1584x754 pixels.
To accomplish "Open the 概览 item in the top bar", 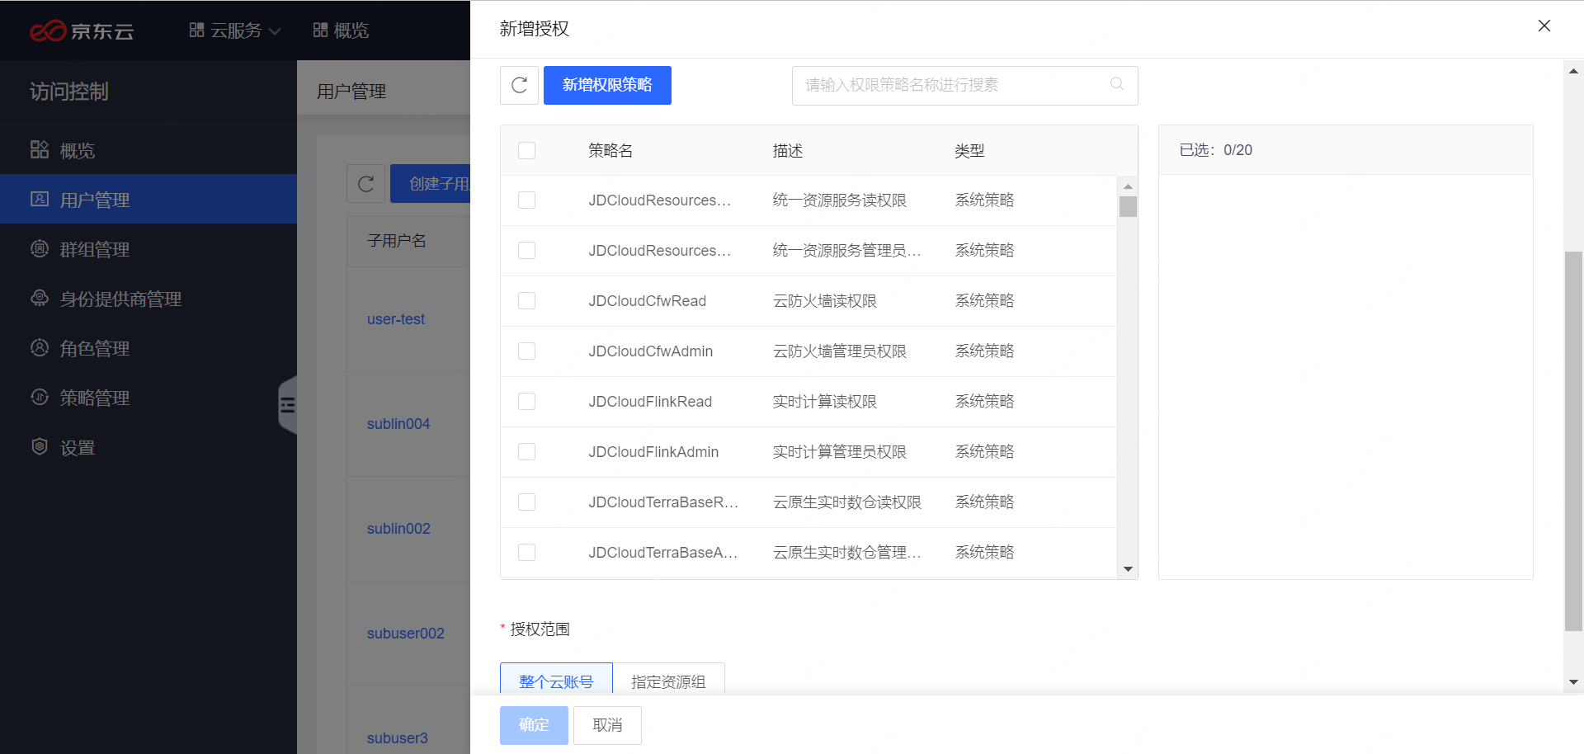I will point(341,31).
